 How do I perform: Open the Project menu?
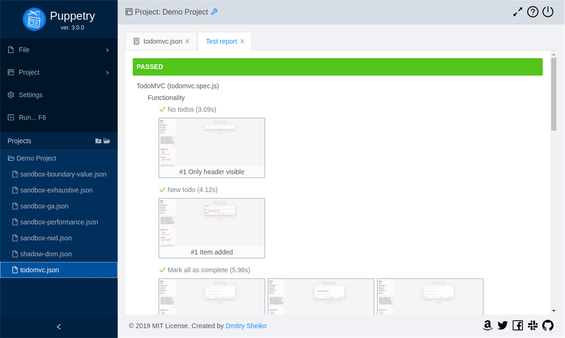59,72
